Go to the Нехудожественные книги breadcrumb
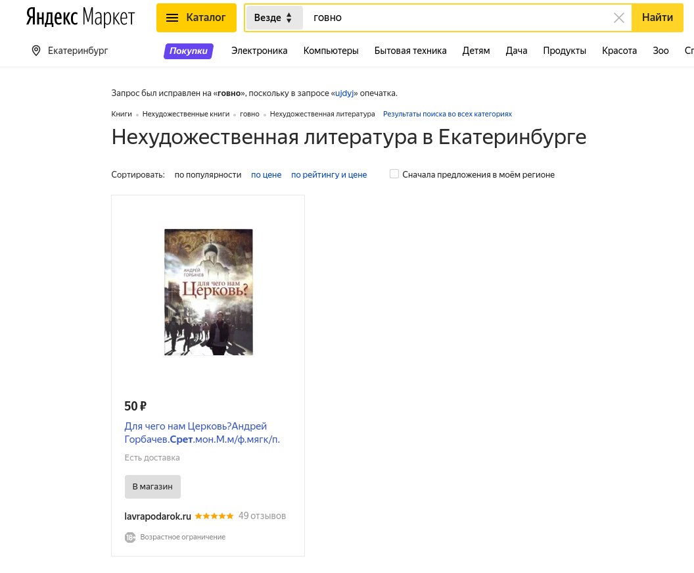The image size is (694, 573). pos(186,114)
